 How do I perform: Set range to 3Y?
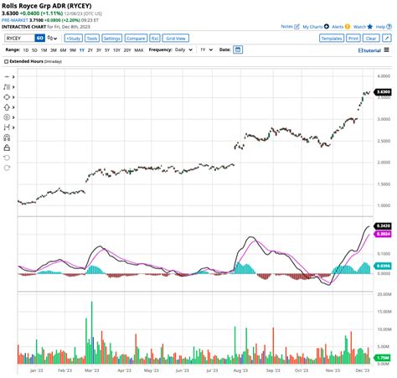[99, 50]
